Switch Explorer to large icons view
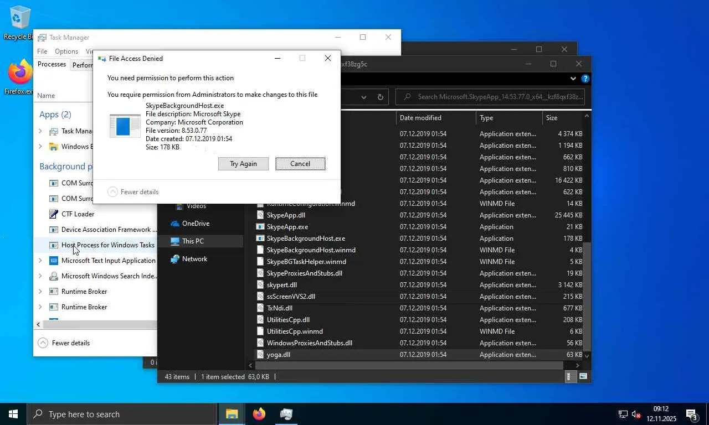Viewport: 709px width, 425px height. pos(583,376)
